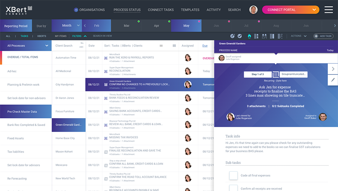
Task: Click the next arrow on task detail panel
Action: [x=333, y=69]
